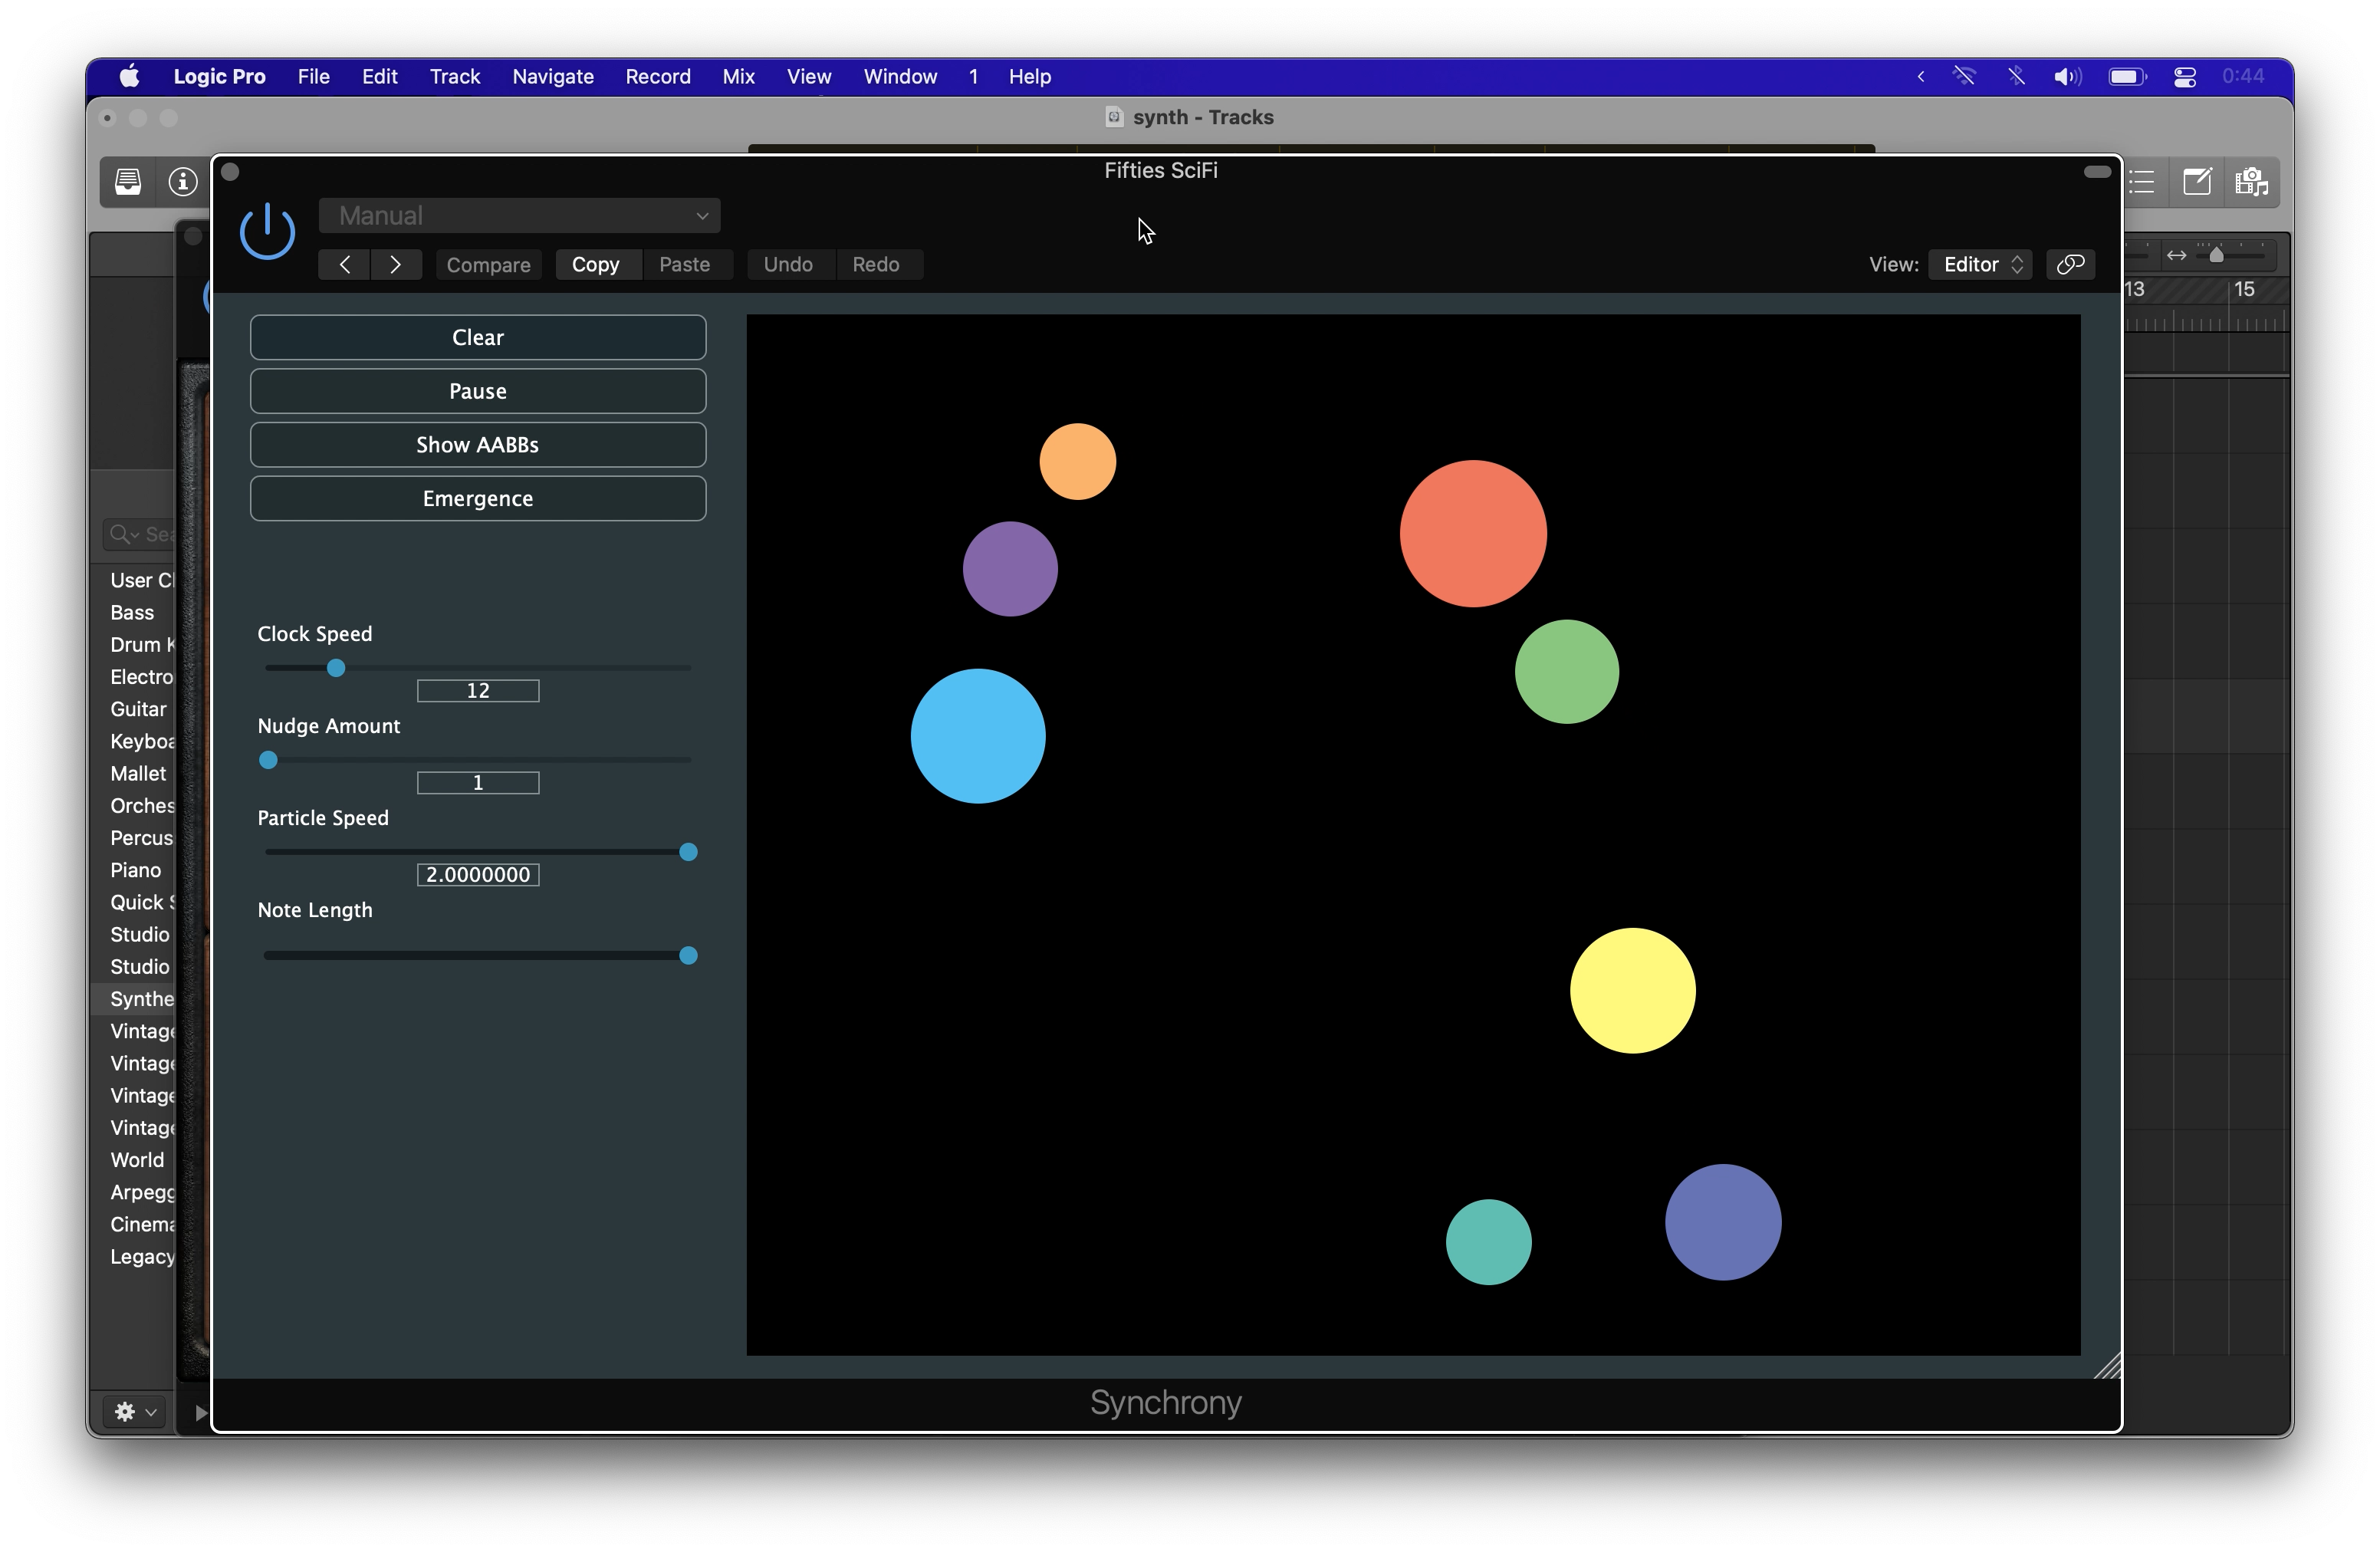Click the Emergence button
2380x1552 pixels.
point(478,498)
